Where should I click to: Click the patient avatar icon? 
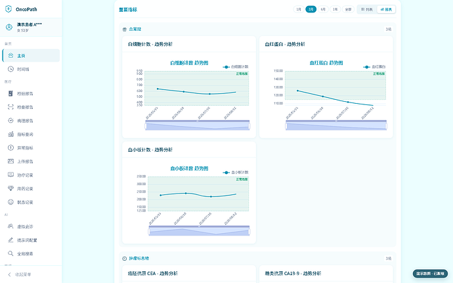(x=9, y=27)
